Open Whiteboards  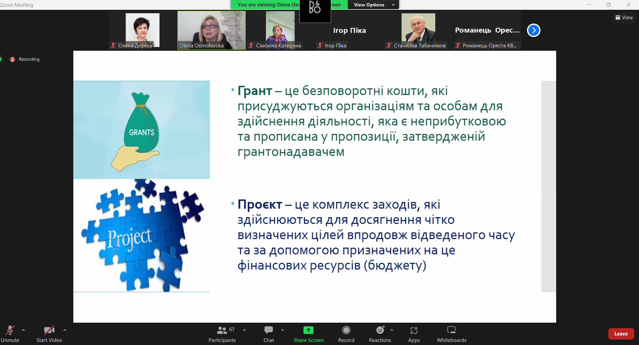(451, 333)
